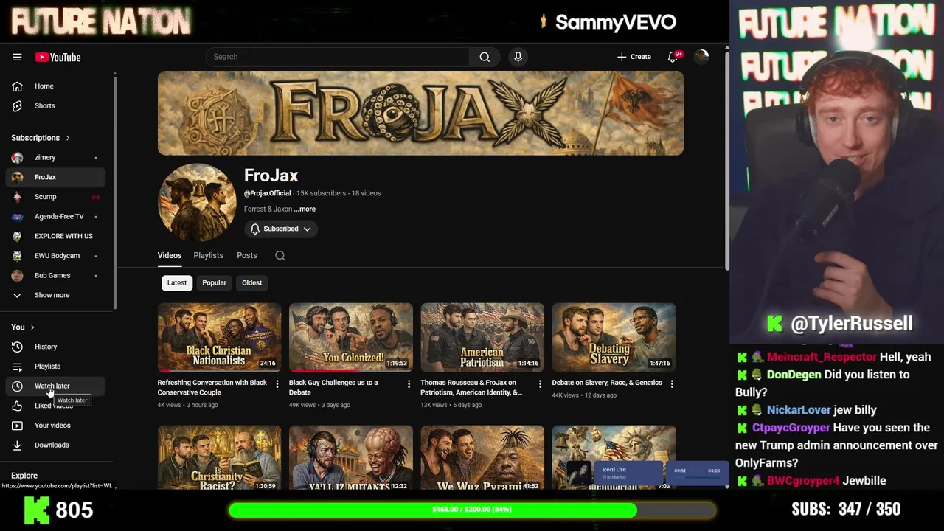Open the hamburger guide menu
The width and height of the screenshot is (944, 531).
click(x=17, y=57)
